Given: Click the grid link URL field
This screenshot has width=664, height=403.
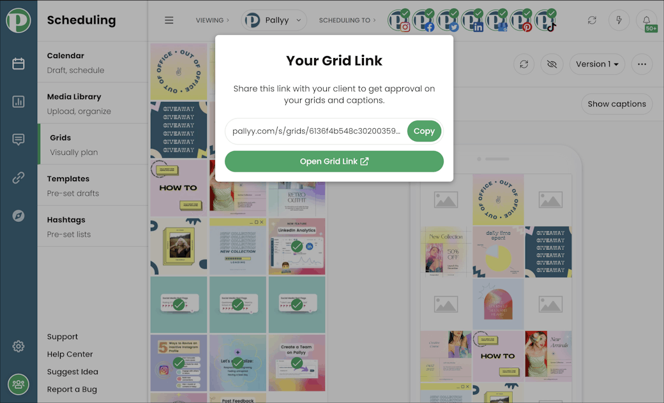Looking at the screenshot, I should 316,131.
